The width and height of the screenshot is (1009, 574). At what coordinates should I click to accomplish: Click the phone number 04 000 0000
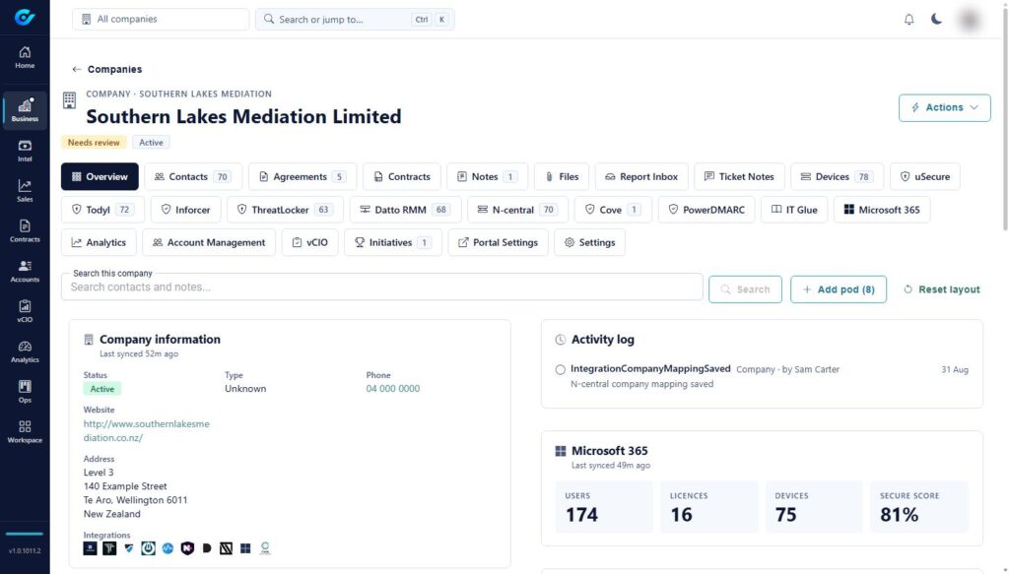click(x=392, y=389)
